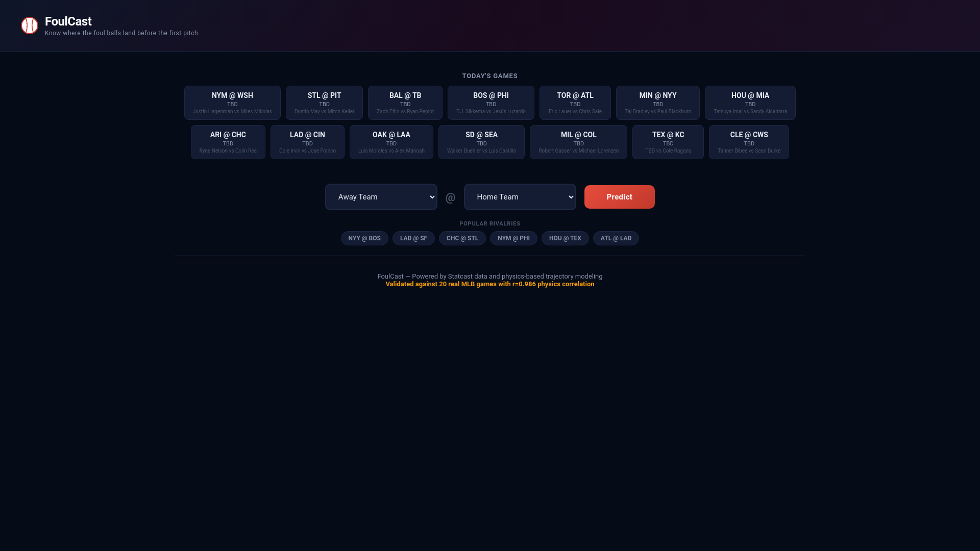Pick the LAD @ CIN game card
This screenshot has height=551, width=980.
pos(307,142)
